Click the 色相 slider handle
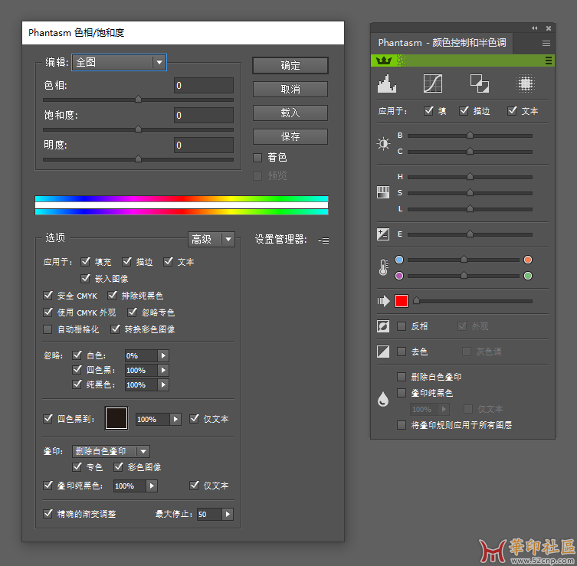The height and width of the screenshot is (566, 577). [139, 99]
